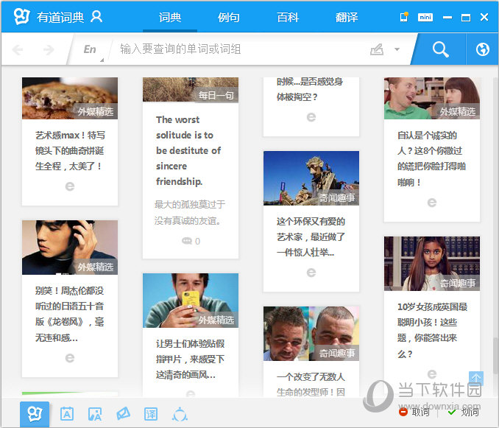Click the Youdao home icon in bottom bar
This screenshot has height=428, width=499.
point(35,414)
